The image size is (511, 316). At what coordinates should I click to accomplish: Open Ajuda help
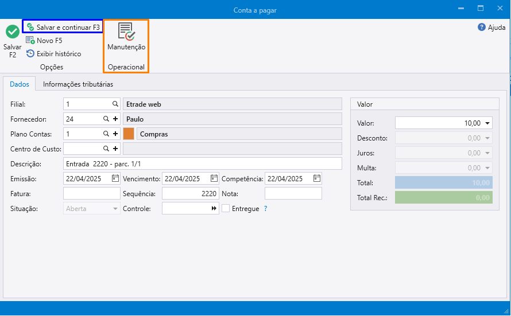[x=491, y=28]
